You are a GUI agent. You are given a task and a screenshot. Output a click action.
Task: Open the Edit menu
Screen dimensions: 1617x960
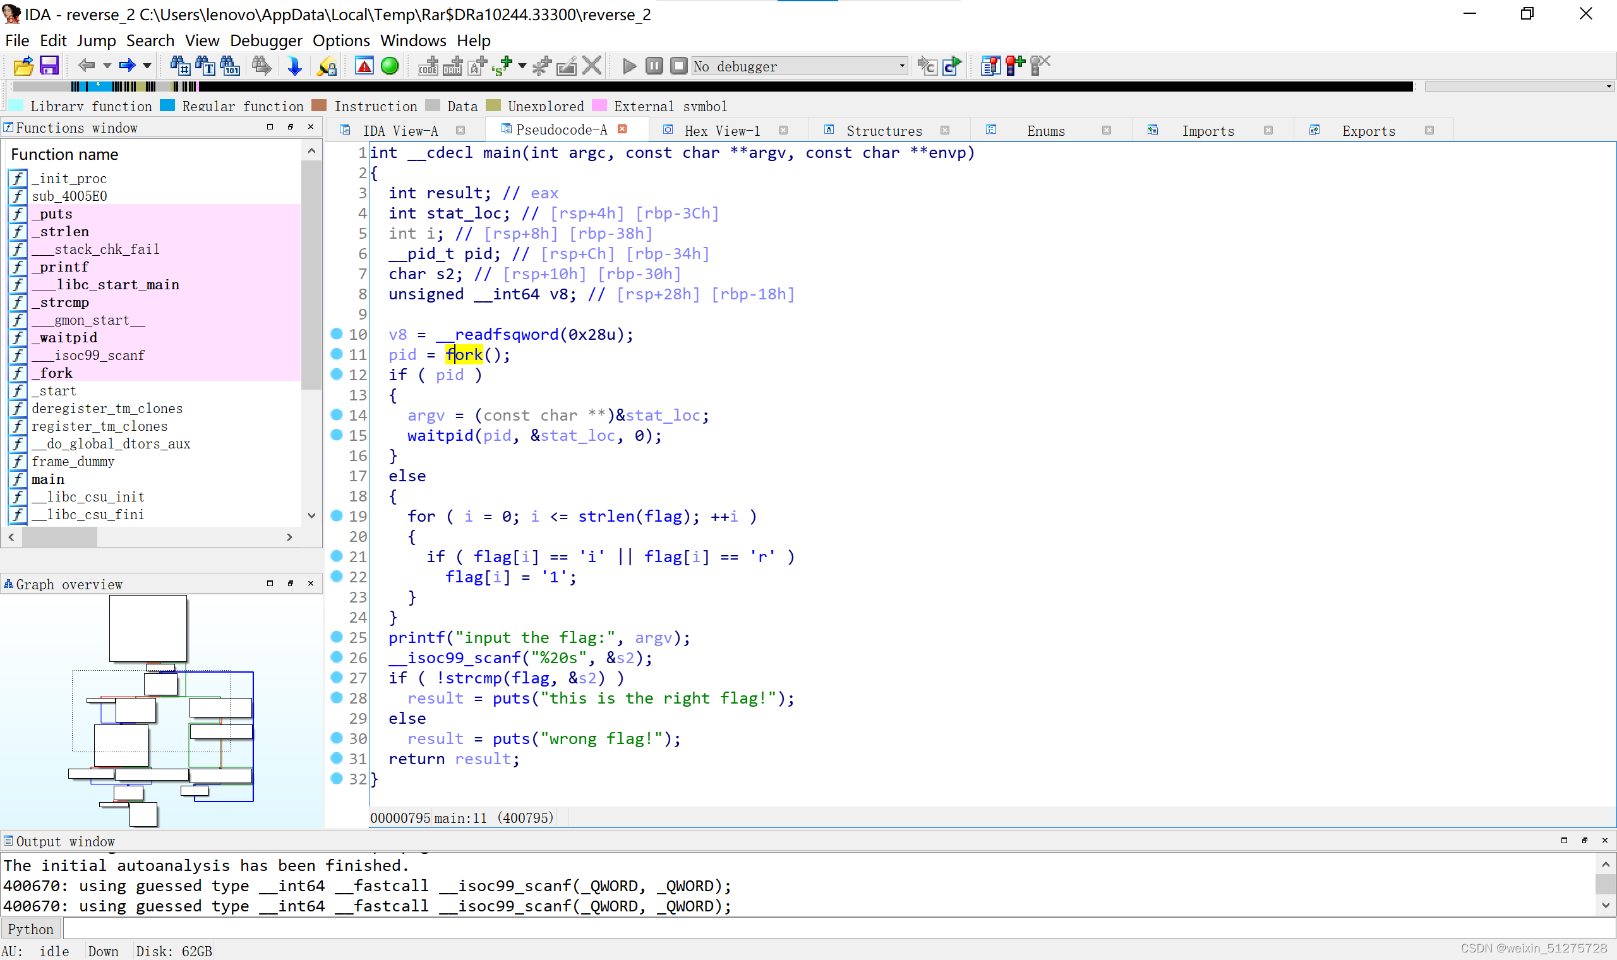(x=53, y=41)
